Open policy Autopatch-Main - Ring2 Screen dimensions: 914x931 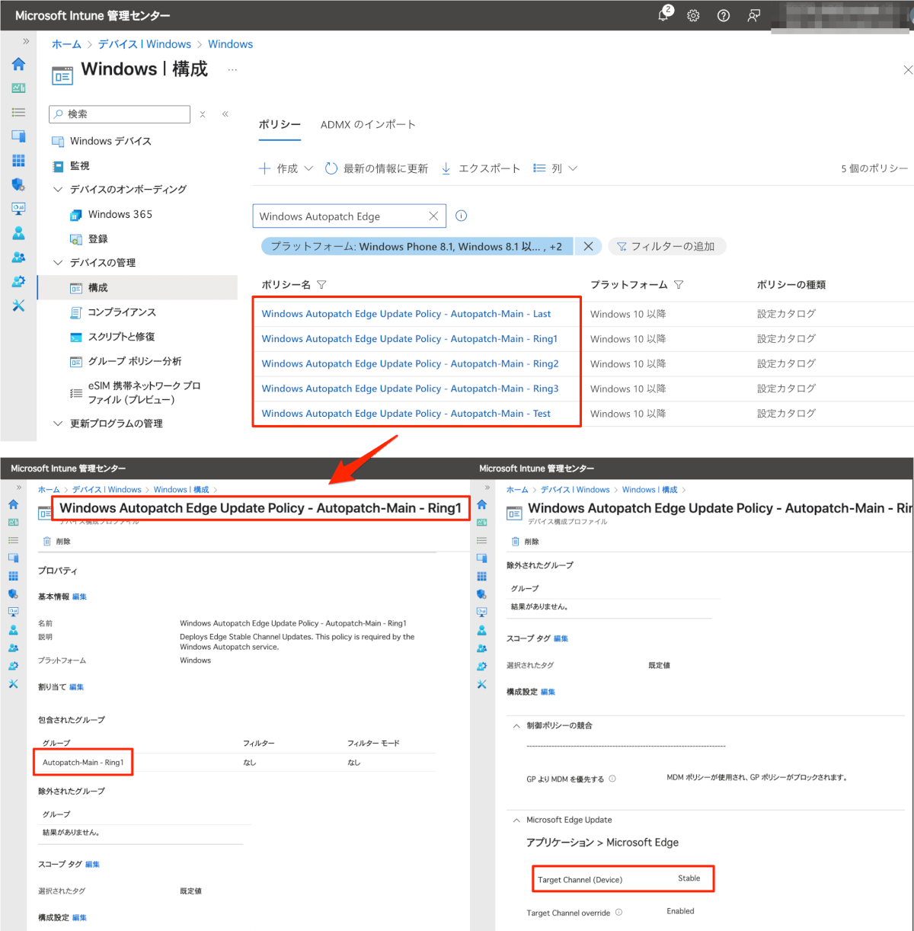(410, 363)
